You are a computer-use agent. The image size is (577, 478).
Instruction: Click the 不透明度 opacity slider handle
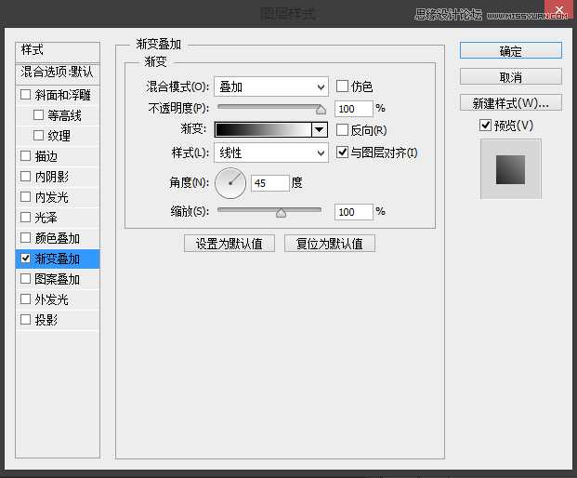(321, 110)
